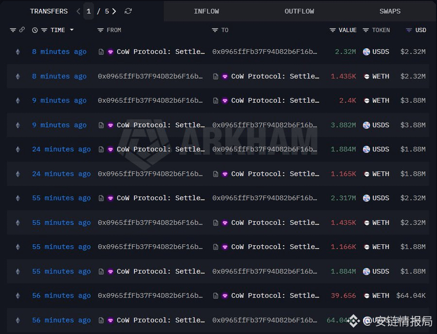Open recipient address in 3.882M USDS row
Screen dimensions: 437x334
click(265, 125)
